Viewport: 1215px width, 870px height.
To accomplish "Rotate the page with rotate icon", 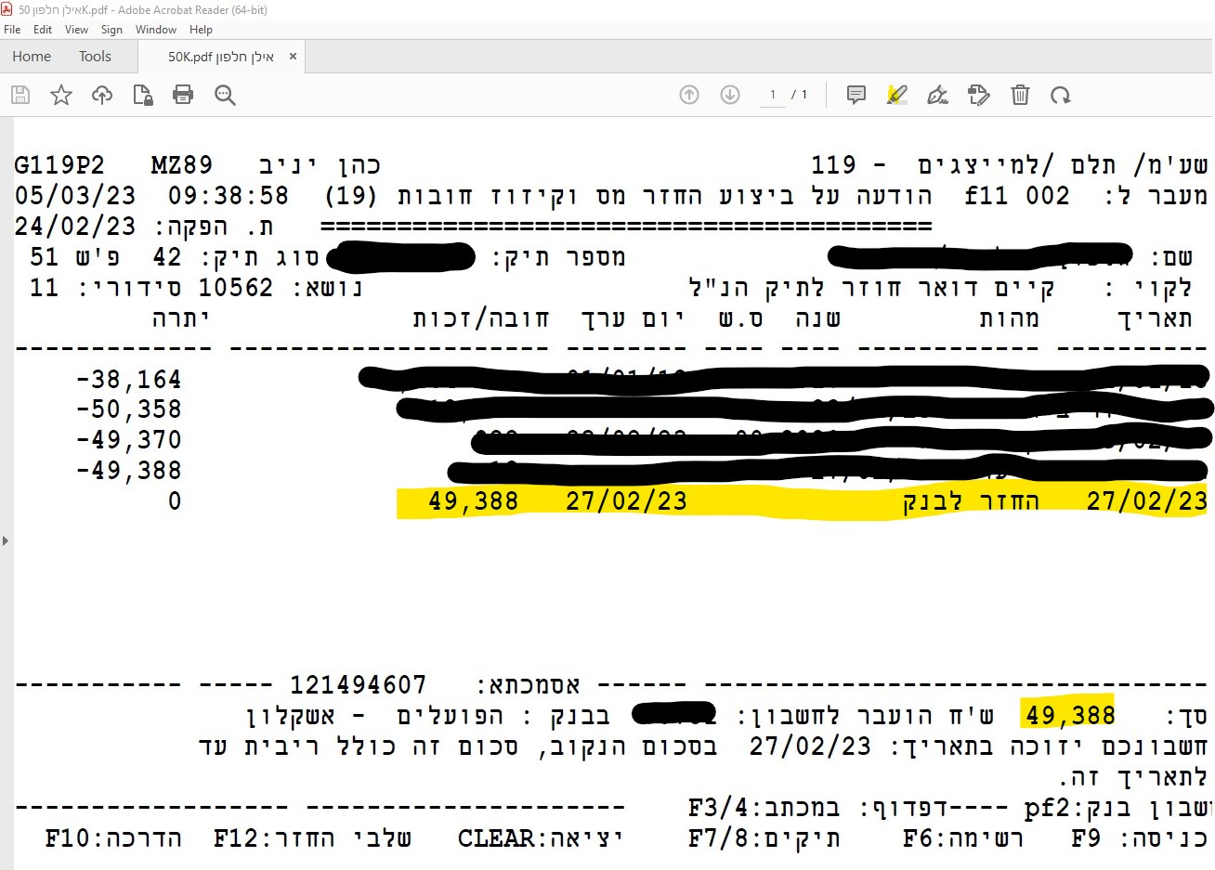I will [x=1061, y=95].
